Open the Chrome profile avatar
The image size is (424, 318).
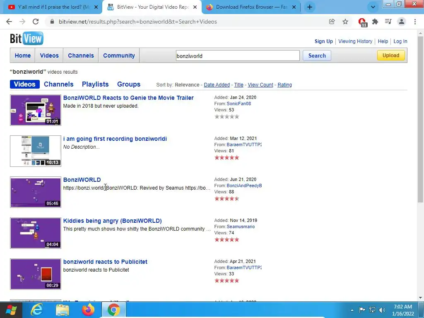(402, 22)
